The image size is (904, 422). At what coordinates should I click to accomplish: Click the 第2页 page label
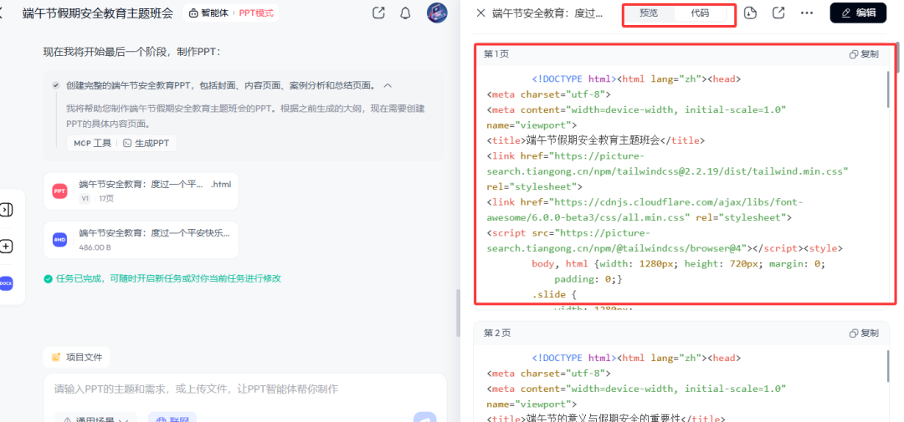pos(496,333)
